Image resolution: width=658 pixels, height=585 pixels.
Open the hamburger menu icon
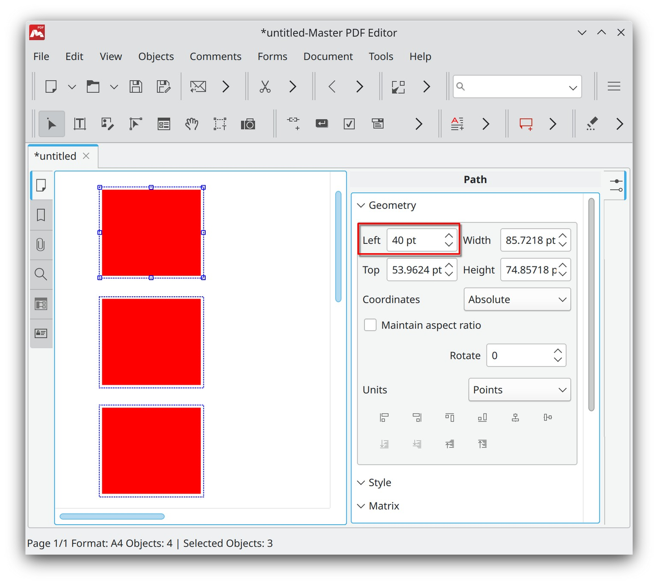(614, 86)
